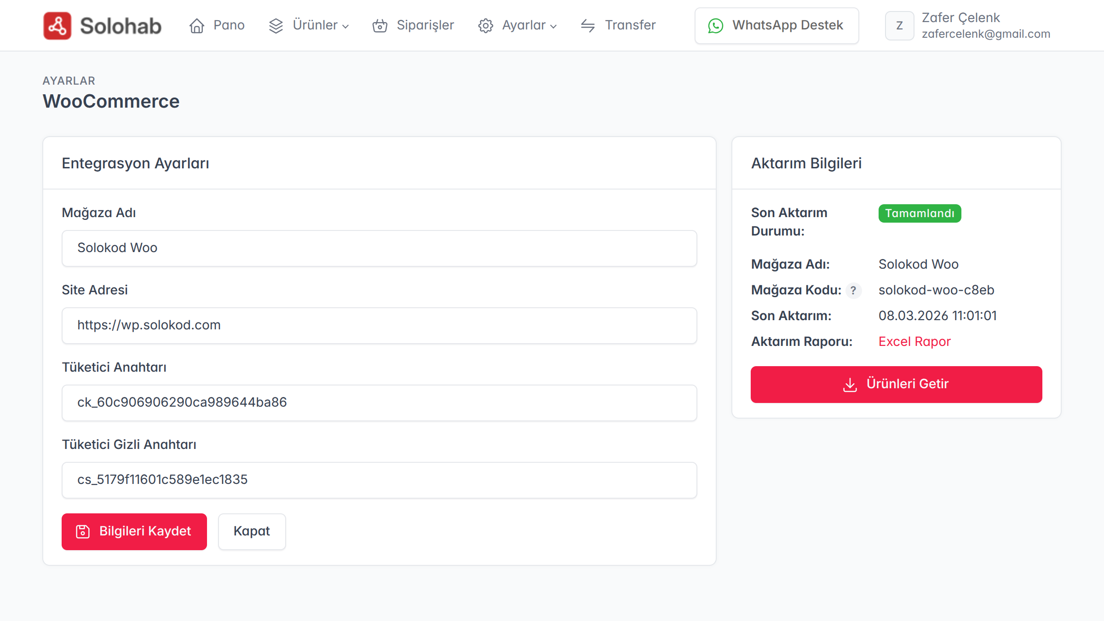
Task: Click the solokod-woo-c8eb store code text
Action: tap(937, 290)
